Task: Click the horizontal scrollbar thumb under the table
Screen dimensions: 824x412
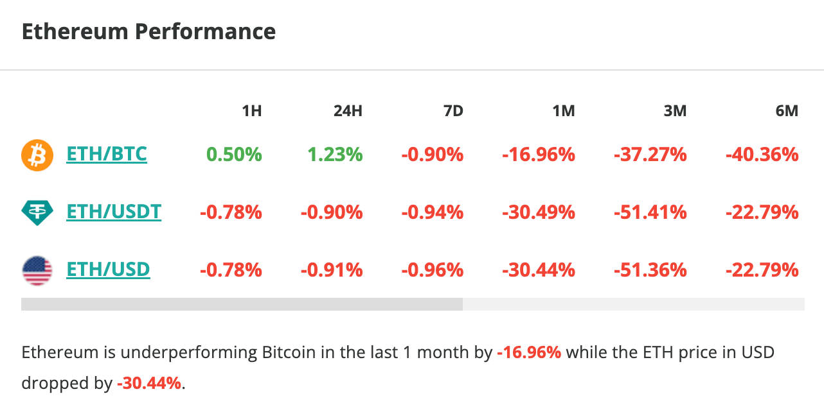Action: (x=242, y=304)
